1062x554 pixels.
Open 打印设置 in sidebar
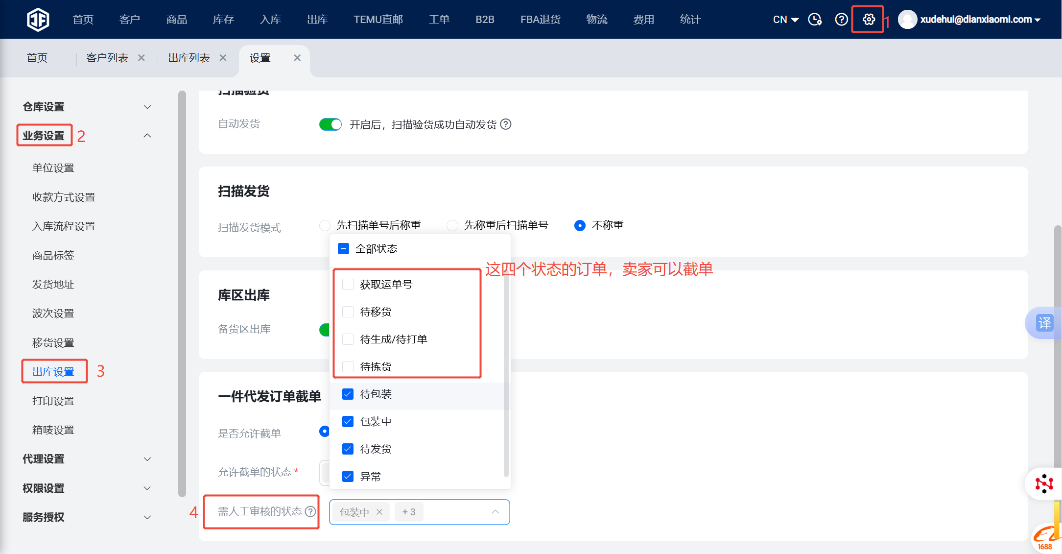[53, 401]
